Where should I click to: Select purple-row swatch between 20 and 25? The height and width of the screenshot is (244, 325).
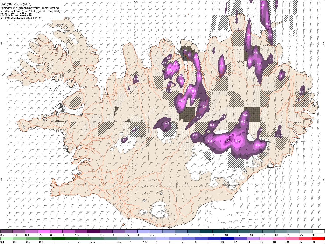[x=294, y=231]
